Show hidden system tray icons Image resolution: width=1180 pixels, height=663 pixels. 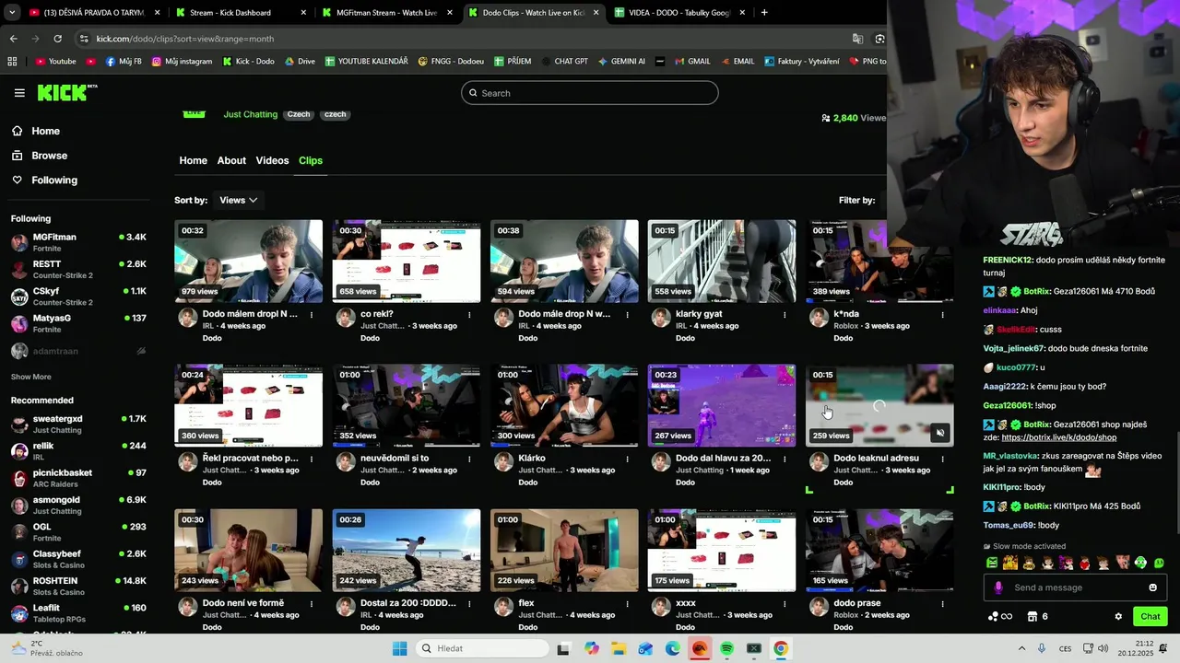[x=1021, y=648]
